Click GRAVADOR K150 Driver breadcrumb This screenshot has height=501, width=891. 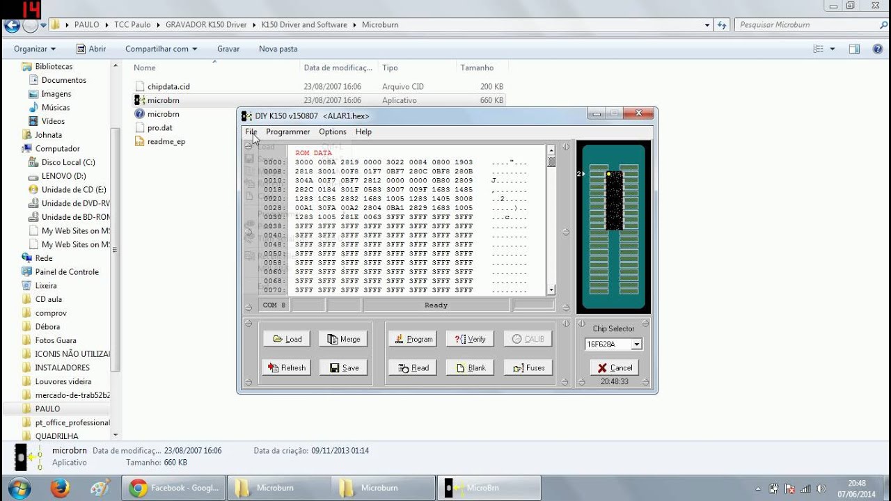tap(206, 24)
